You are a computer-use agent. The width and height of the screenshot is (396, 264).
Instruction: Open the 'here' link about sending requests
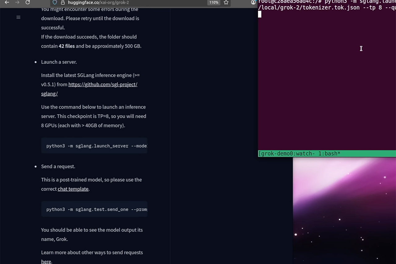point(46,262)
